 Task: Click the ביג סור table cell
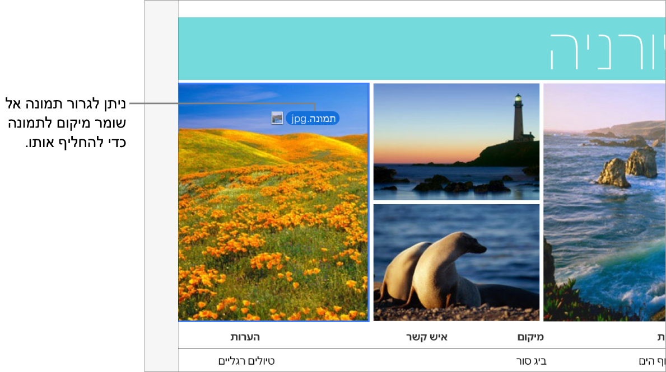coord(532,361)
